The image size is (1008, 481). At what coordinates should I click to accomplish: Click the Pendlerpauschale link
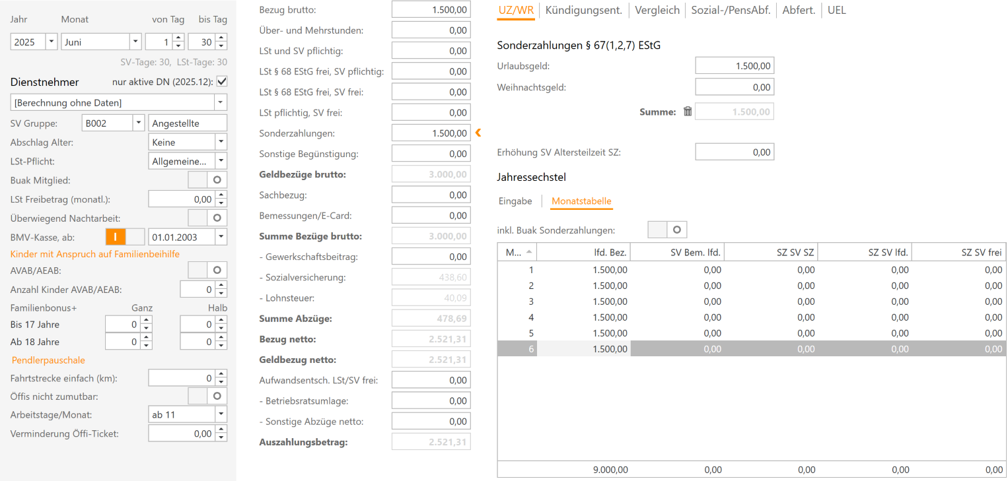click(x=48, y=360)
